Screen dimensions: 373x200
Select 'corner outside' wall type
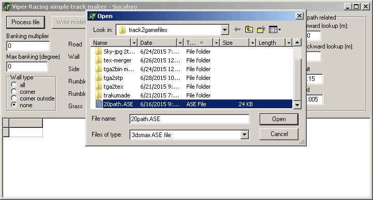[14, 98]
